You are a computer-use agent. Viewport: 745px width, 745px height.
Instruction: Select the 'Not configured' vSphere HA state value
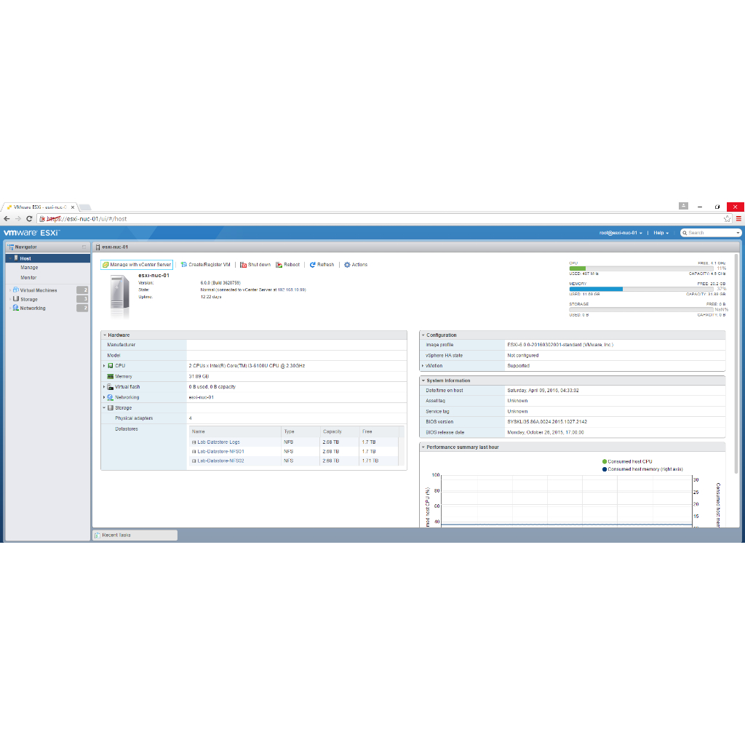[522, 355]
